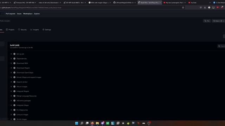
Task: Click success checkmark of 'Merge Language Resources'
Action: [x=14, y=96]
